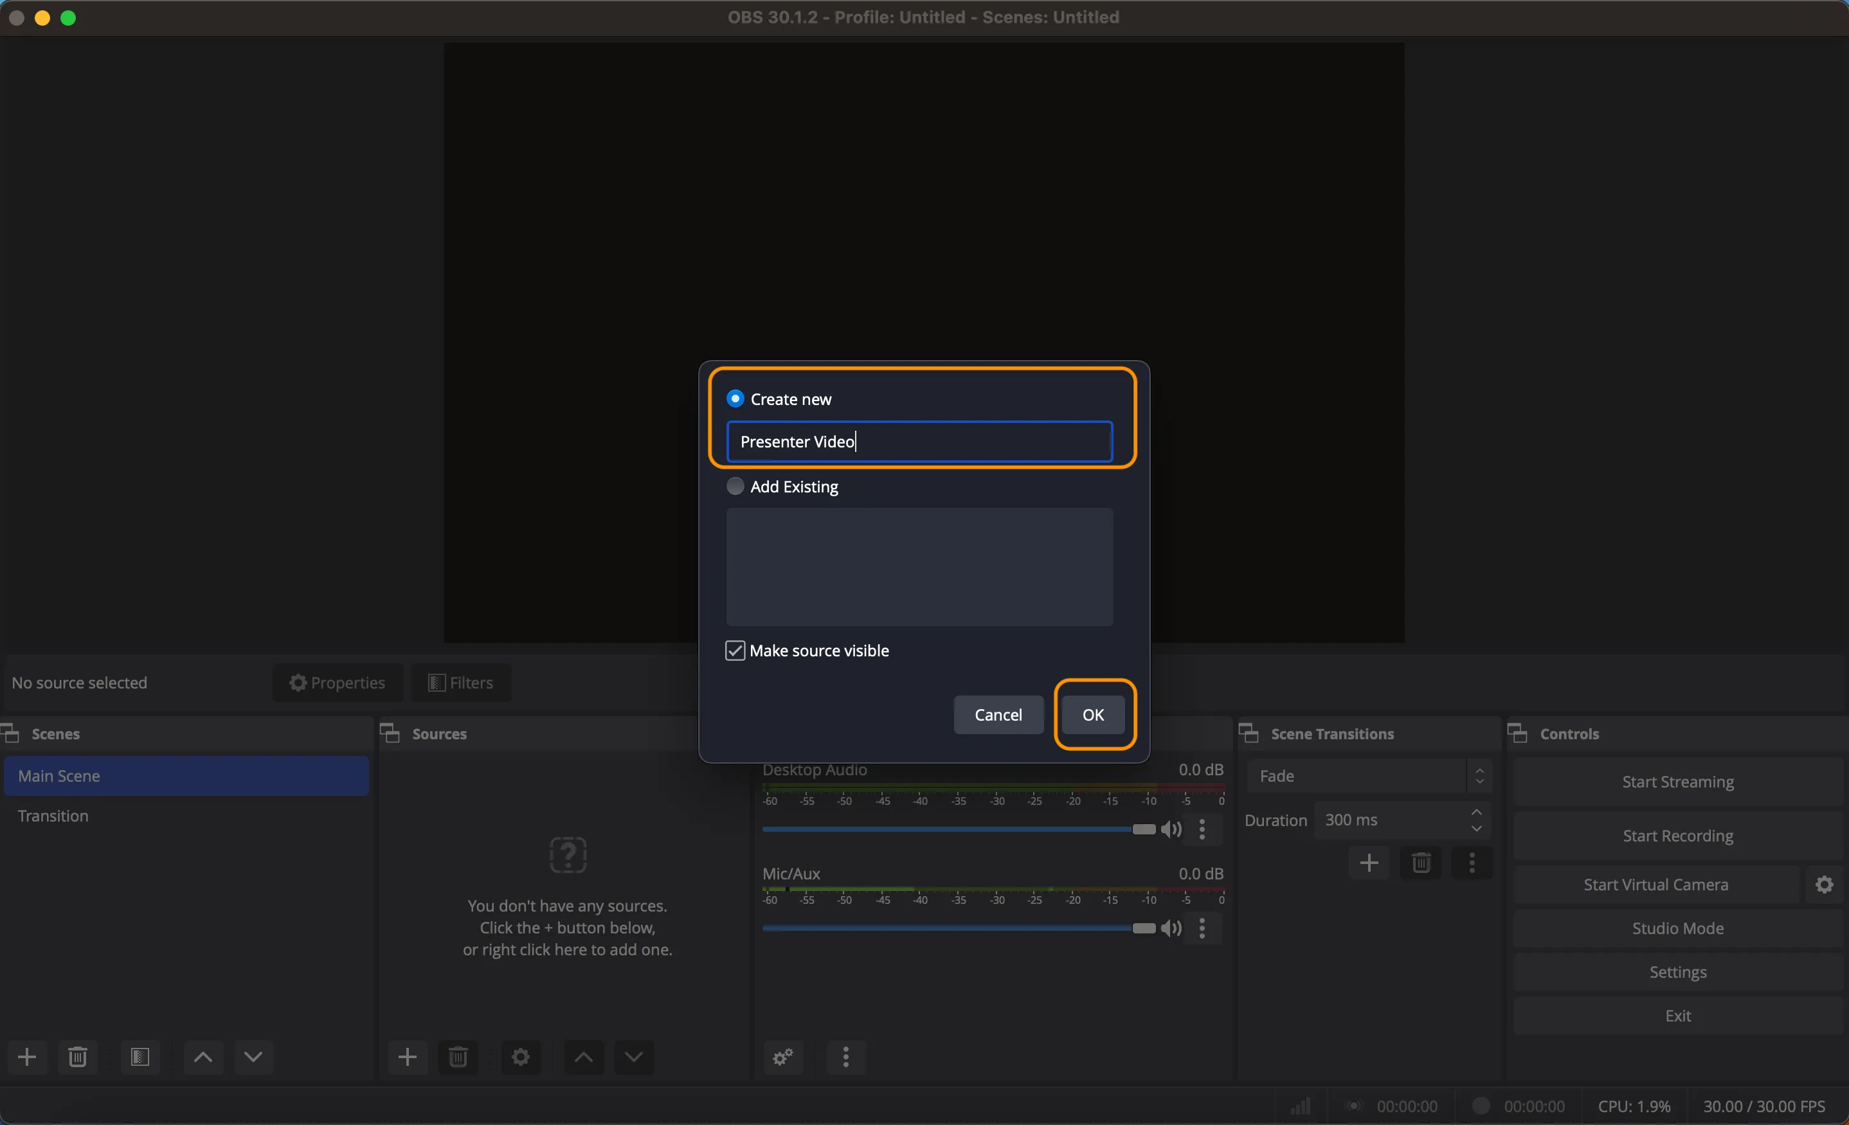The image size is (1849, 1125).
Task: Remove selected source via trash icon
Action: coord(458,1057)
